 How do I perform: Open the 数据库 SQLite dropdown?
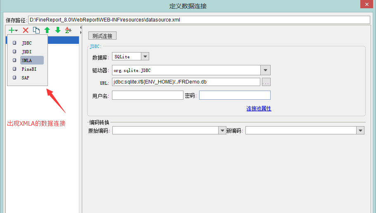click(x=145, y=56)
